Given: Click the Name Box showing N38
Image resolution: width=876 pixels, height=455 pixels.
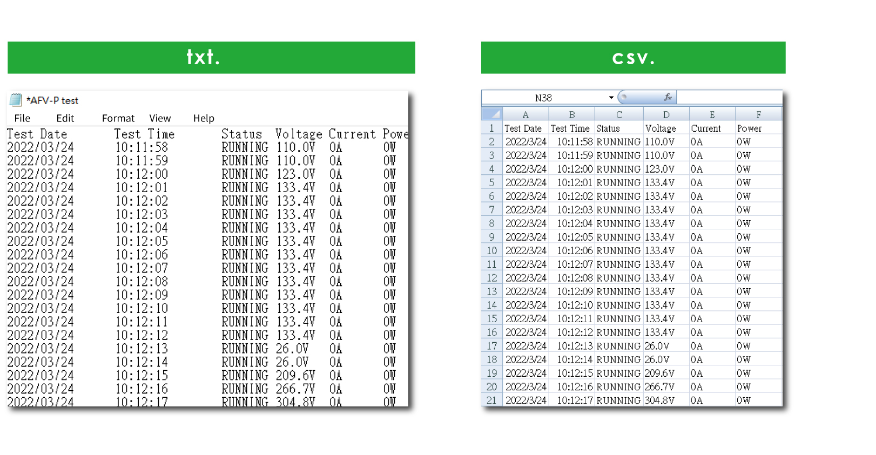Looking at the screenshot, I should (x=543, y=98).
